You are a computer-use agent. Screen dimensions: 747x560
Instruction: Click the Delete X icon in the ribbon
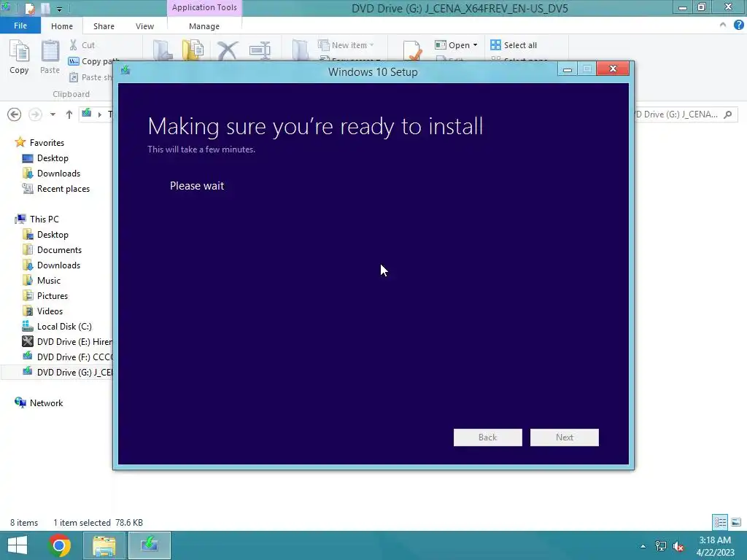pos(228,50)
